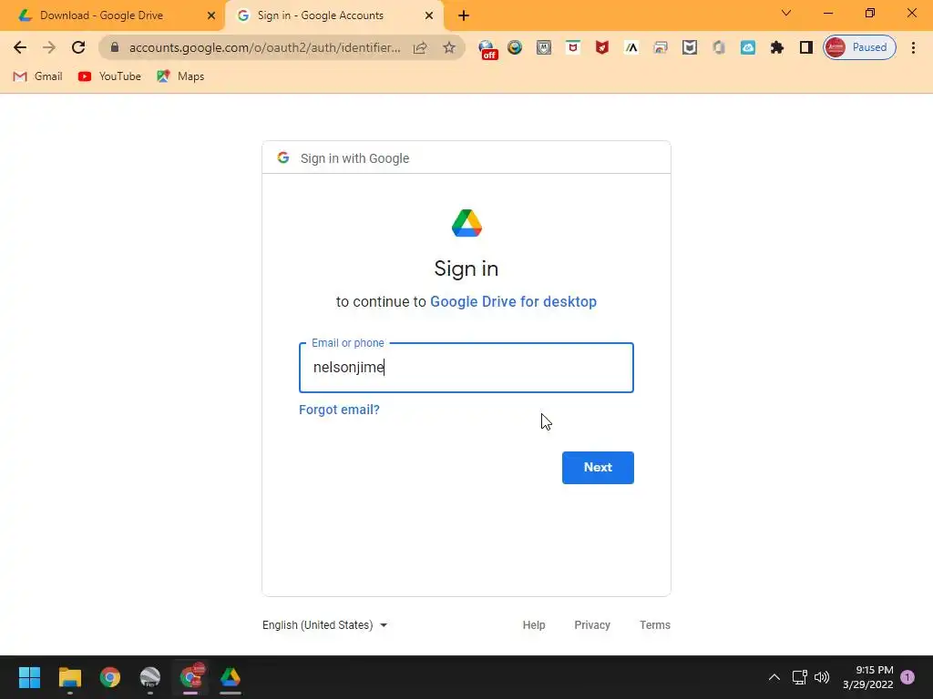933x699 pixels.
Task: Open Terms link in footer
Action: 654,624
